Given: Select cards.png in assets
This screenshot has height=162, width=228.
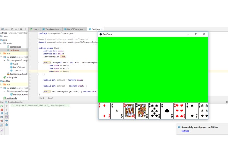Looking at the screenshot, I should (13, 50).
